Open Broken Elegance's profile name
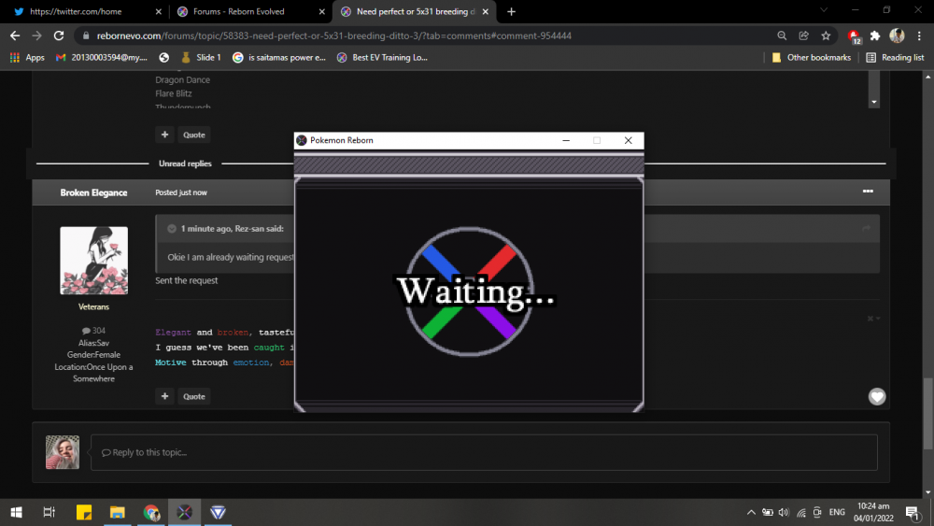 93,192
